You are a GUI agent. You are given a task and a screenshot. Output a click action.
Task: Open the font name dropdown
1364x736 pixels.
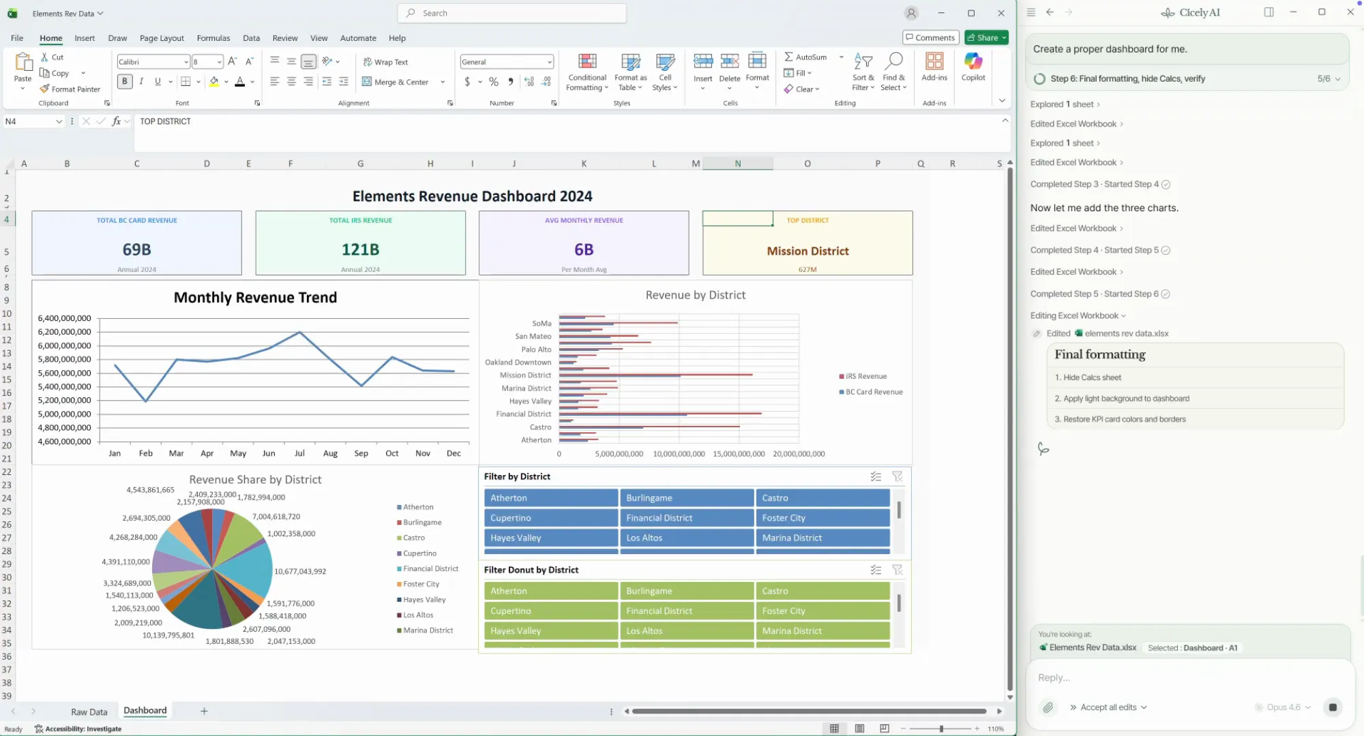[186, 62]
